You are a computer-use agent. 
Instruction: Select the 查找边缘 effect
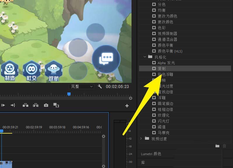166,92
